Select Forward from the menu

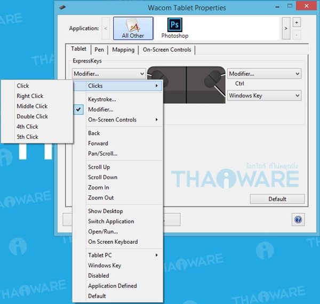(117, 143)
